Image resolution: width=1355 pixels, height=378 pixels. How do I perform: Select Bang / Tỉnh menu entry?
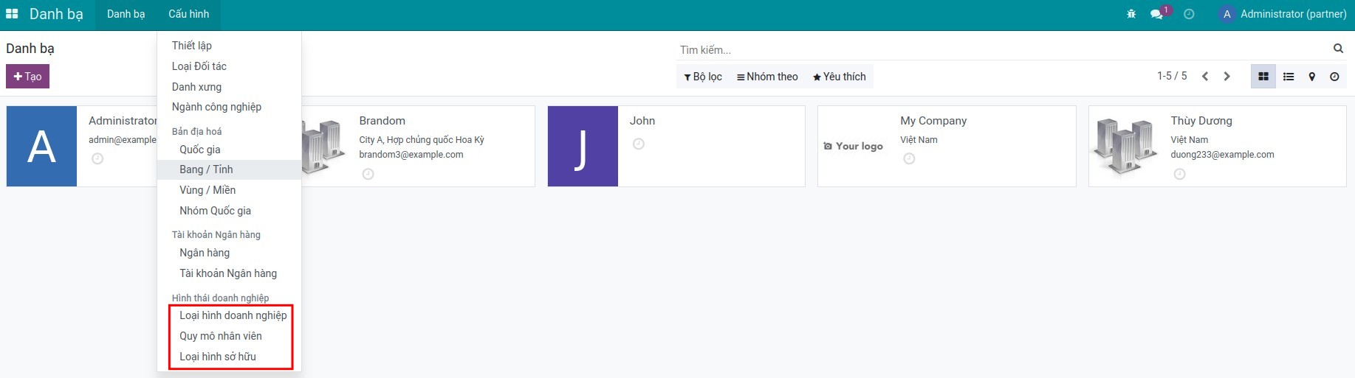tap(206, 169)
